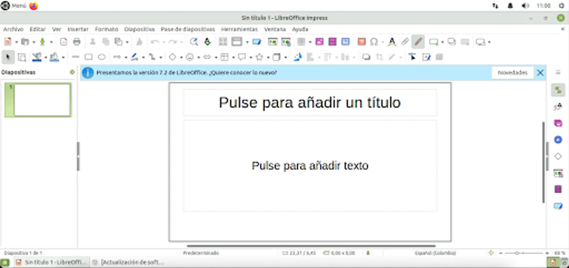Click the Duplicate Slide icon
This screenshot has height=268, width=569.
452,42
